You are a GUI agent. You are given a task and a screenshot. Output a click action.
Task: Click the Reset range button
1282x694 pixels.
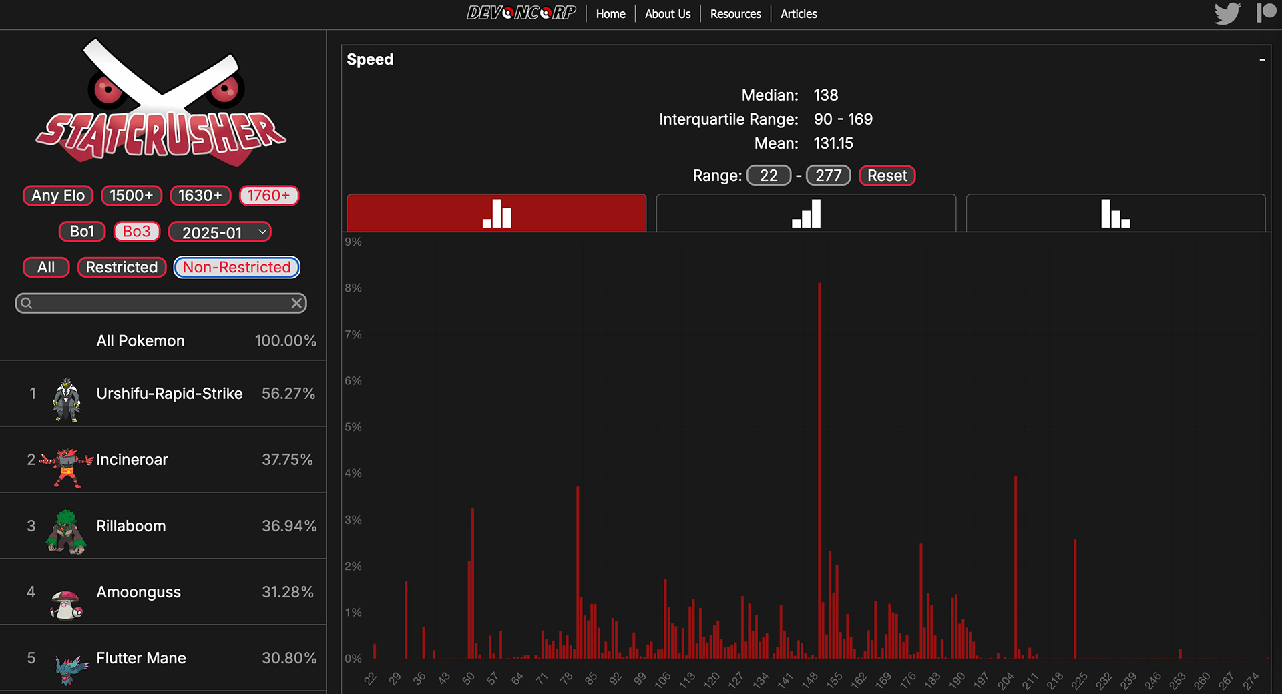(887, 176)
